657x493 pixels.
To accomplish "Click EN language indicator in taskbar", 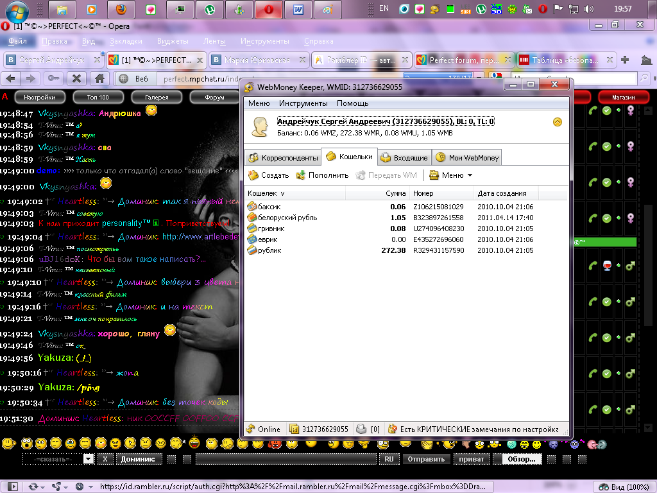I will (384, 8).
